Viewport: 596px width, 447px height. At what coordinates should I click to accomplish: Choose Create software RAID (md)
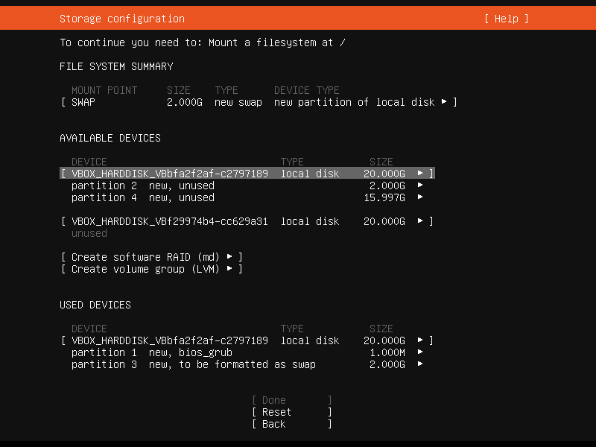tap(152, 257)
